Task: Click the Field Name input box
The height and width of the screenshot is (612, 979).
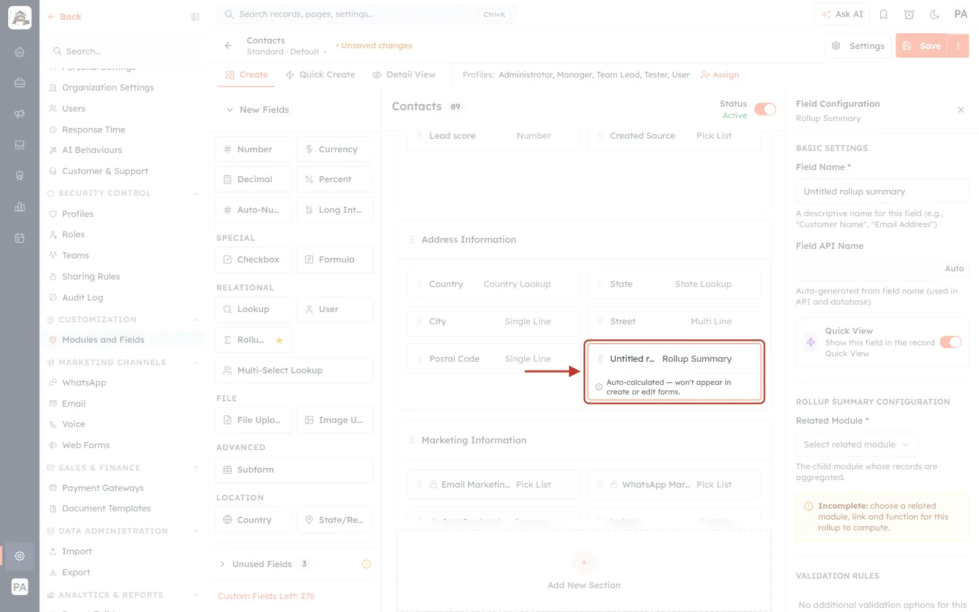Action: pos(882,191)
